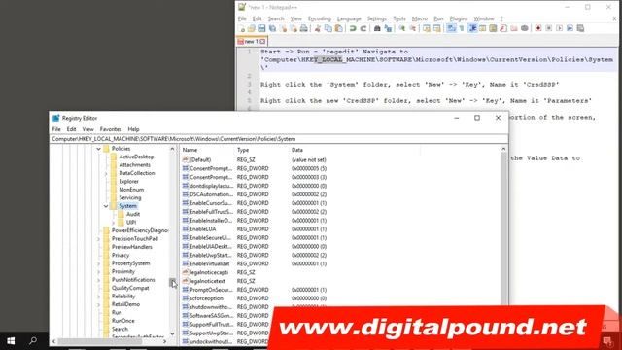Open the Notepad++ Plugins menu
This screenshot has height=350, width=622.
tap(459, 18)
